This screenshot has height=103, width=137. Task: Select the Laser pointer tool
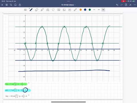coord(75,10)
